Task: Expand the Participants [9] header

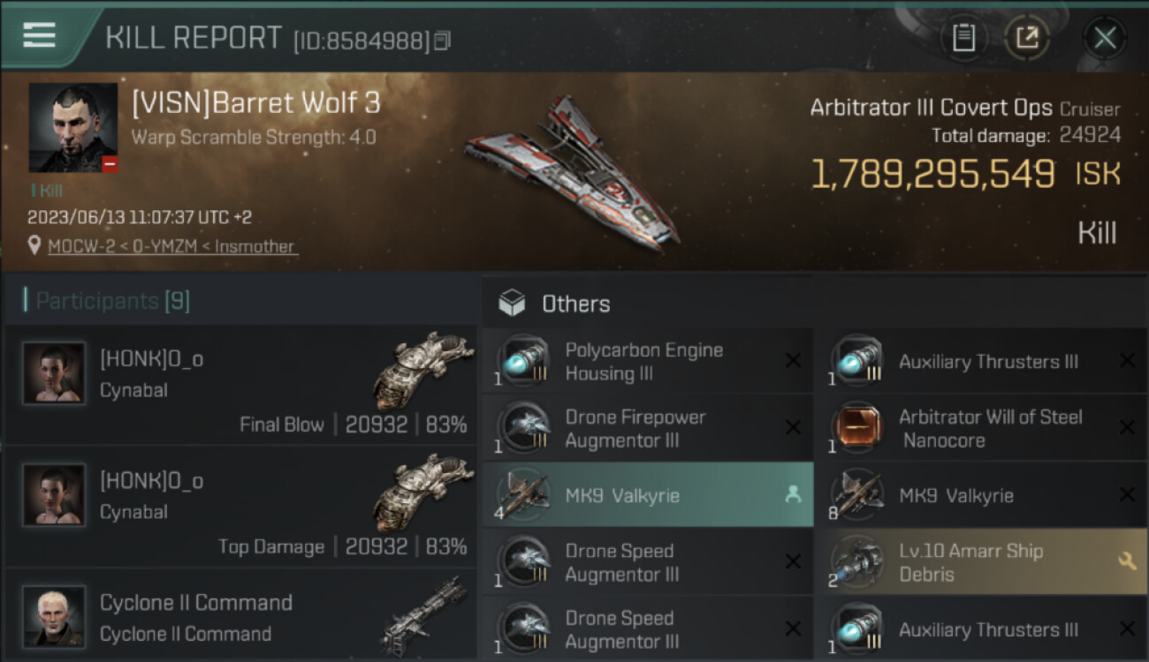Action: tap(112, 301)
